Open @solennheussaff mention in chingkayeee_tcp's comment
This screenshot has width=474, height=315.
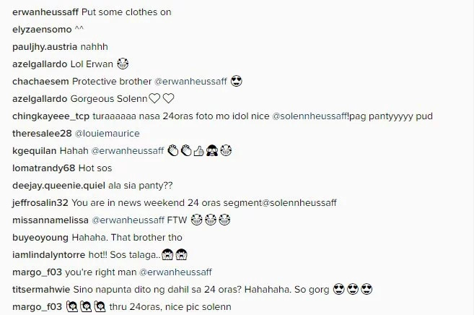point(310,116)
